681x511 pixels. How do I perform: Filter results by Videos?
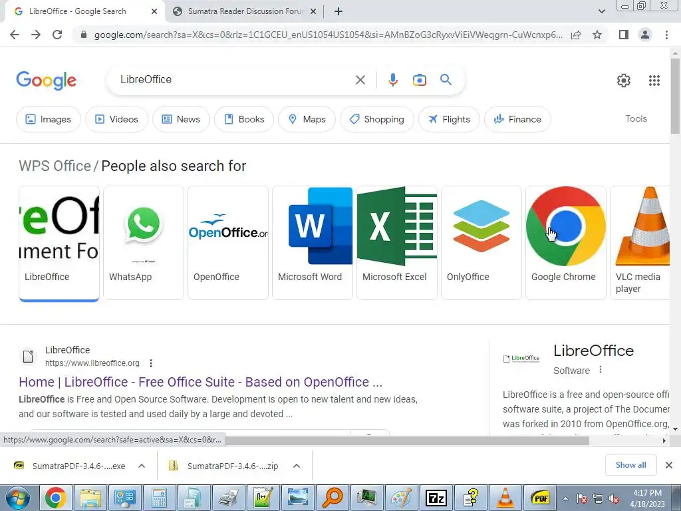coord(116,119)
